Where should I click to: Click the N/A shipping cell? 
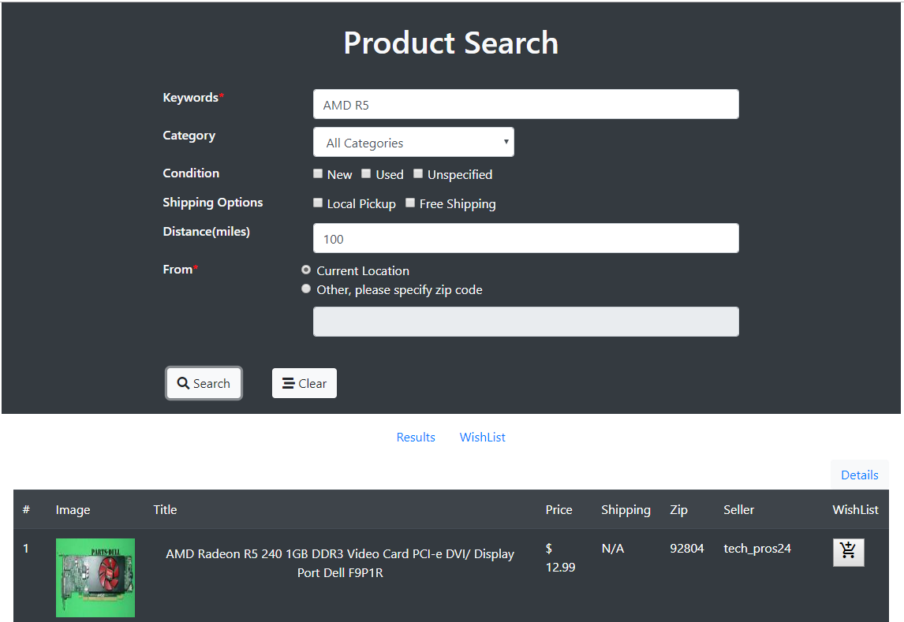click(613, 548)
